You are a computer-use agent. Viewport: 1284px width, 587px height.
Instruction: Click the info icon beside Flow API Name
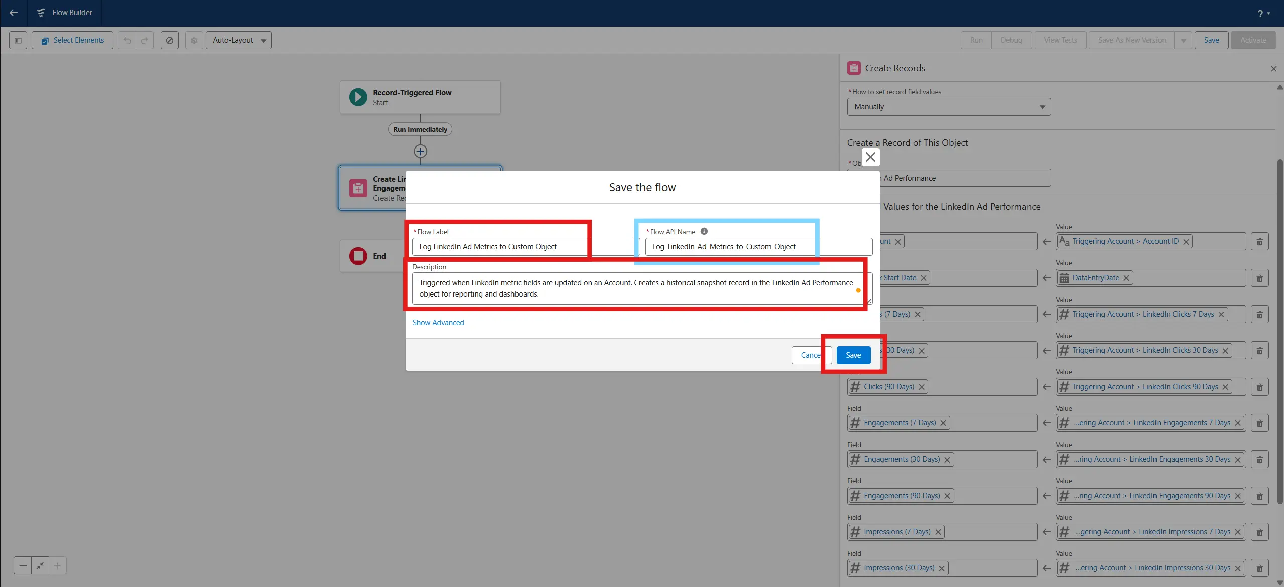pos(704,231)
